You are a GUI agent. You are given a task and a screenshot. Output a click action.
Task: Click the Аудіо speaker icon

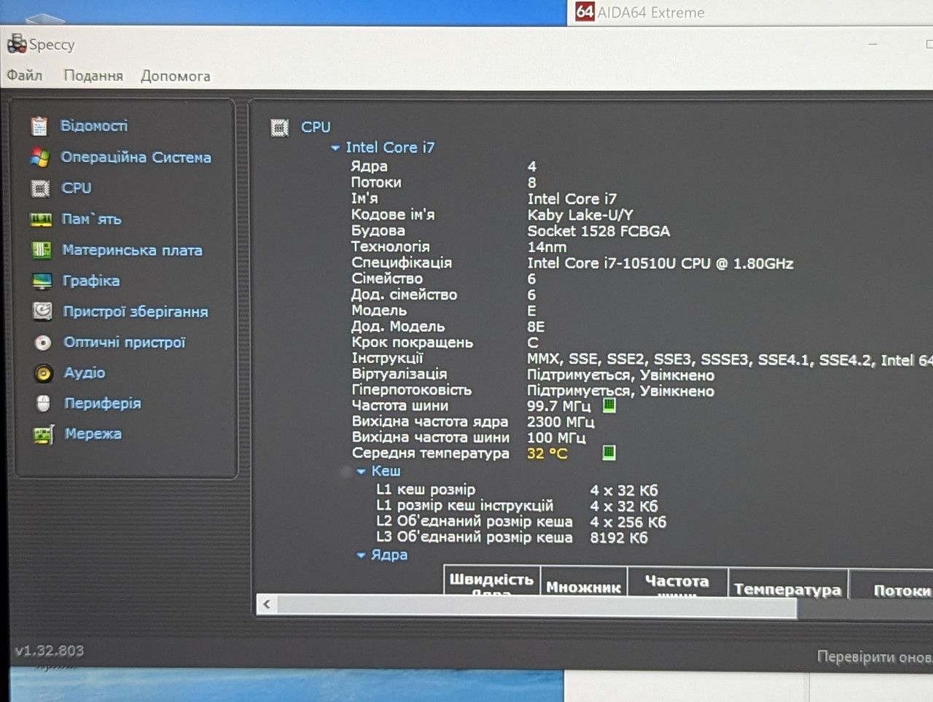pyautogui.click(x=43, y=373)
